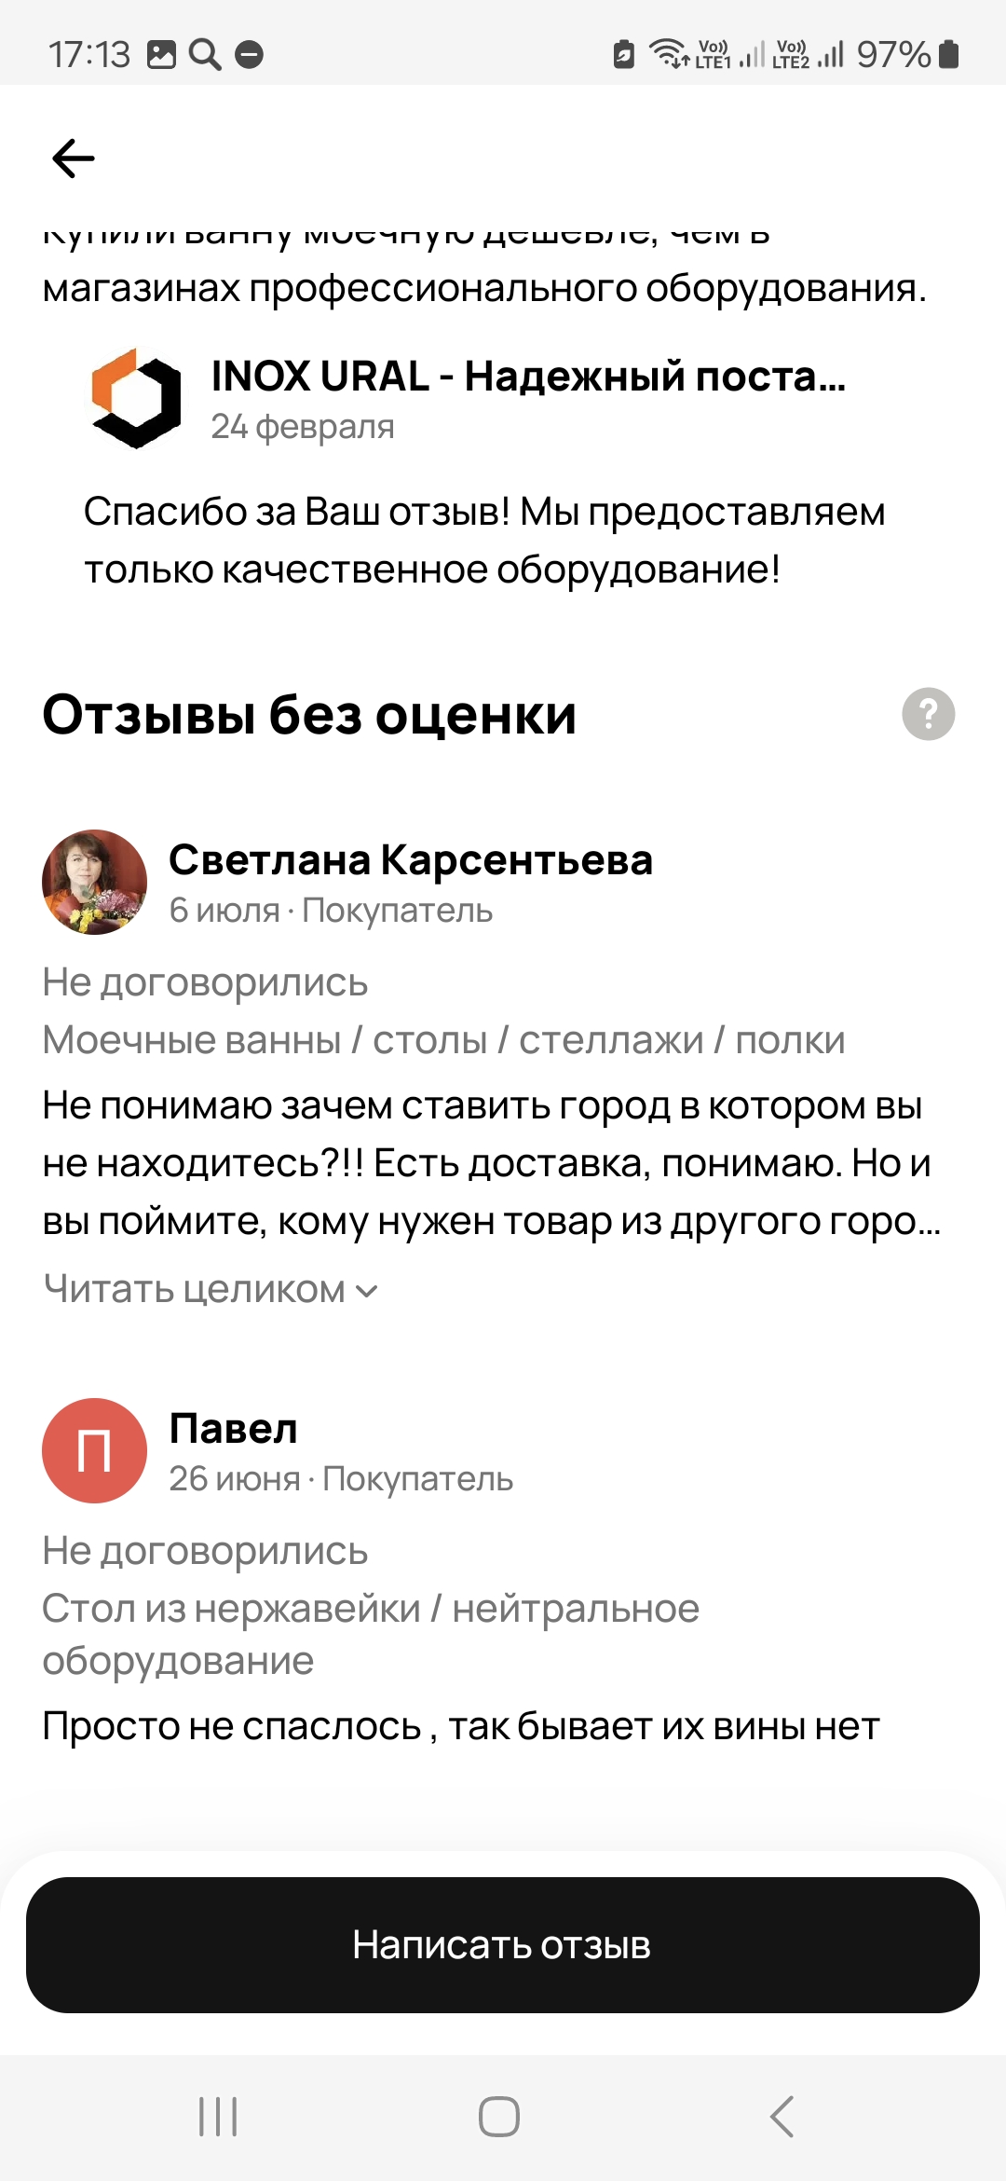
Task: Tap the Написать отзыв button
Action: (503, 1945)
